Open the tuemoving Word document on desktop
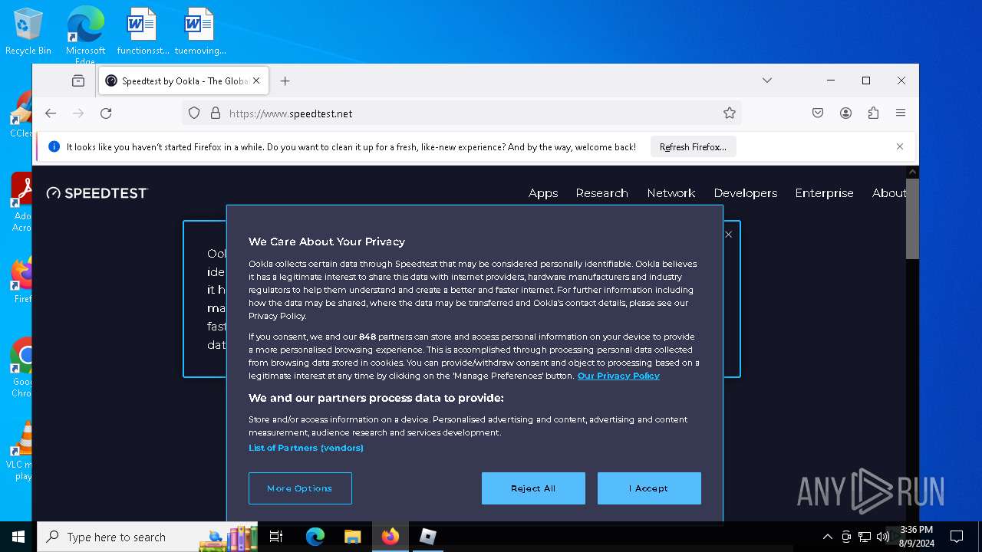This screenshot has width=982, height=552. click(x=200, y=32)
